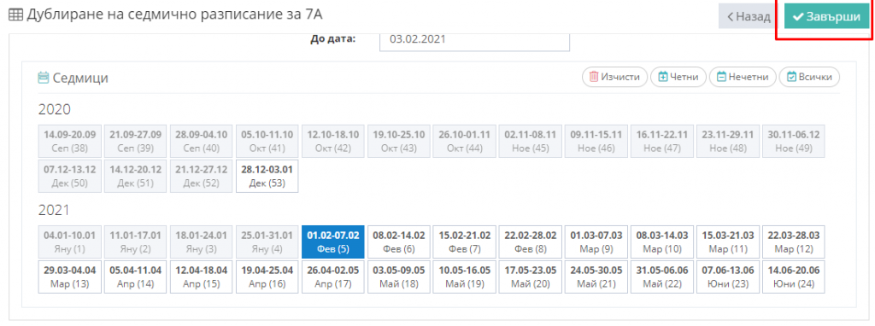Click the checkmark icon in Завърши
875x326 pixels.
pyautogui.click(x=798, y=17)
